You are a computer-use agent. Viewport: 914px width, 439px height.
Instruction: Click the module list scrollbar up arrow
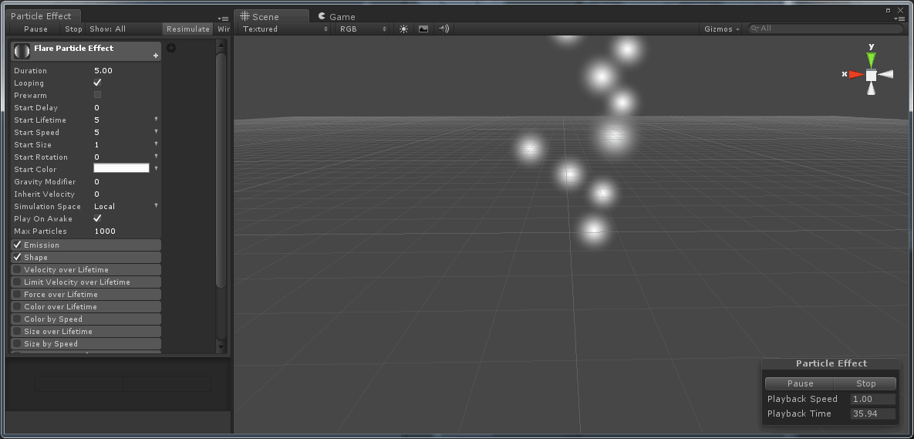click(x=221, y=45)
